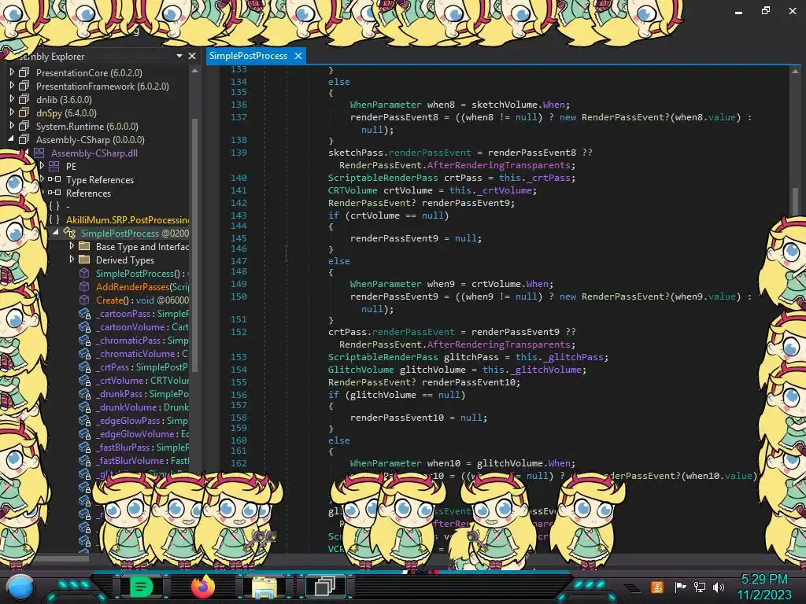Open the Start orb button
The image size is (806, 604).
click(x=20, y=587)
